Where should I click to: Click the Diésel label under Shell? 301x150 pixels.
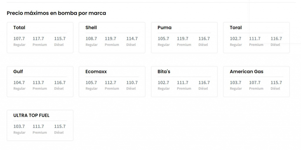[131, 45]
